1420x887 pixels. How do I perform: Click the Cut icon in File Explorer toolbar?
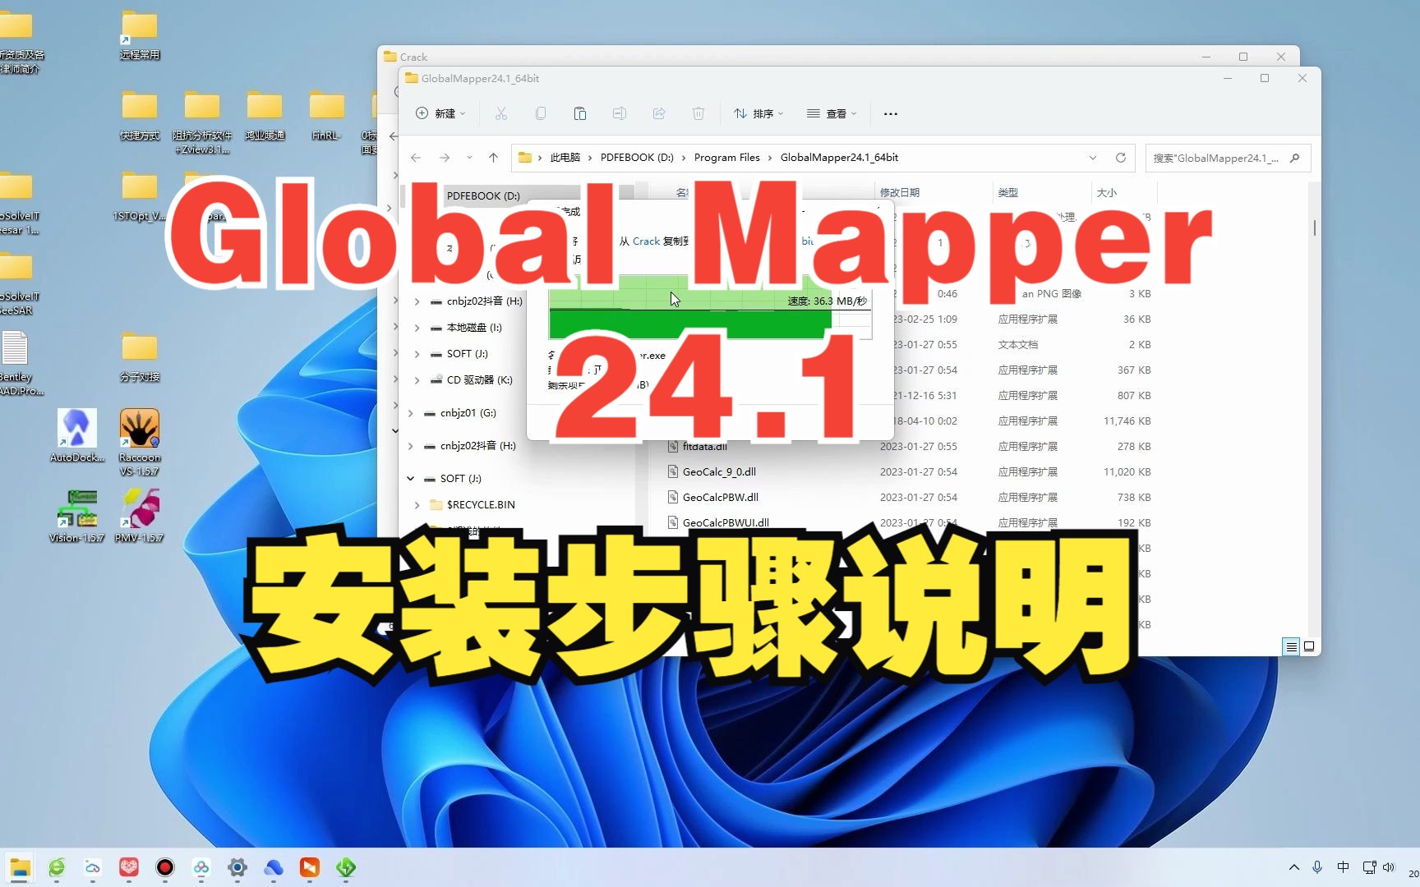click(x=500, y=113)
